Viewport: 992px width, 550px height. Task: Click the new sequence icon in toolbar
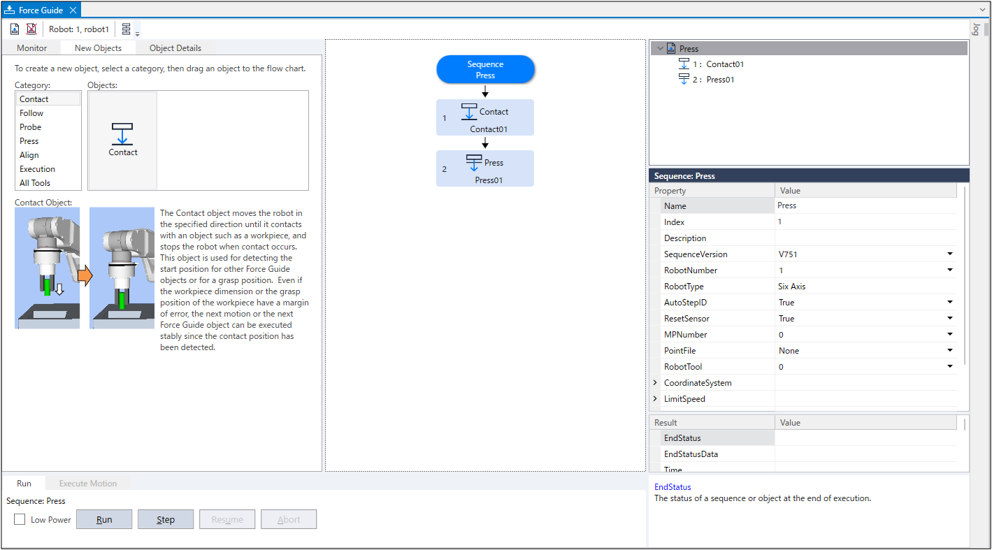click(15, 29)
